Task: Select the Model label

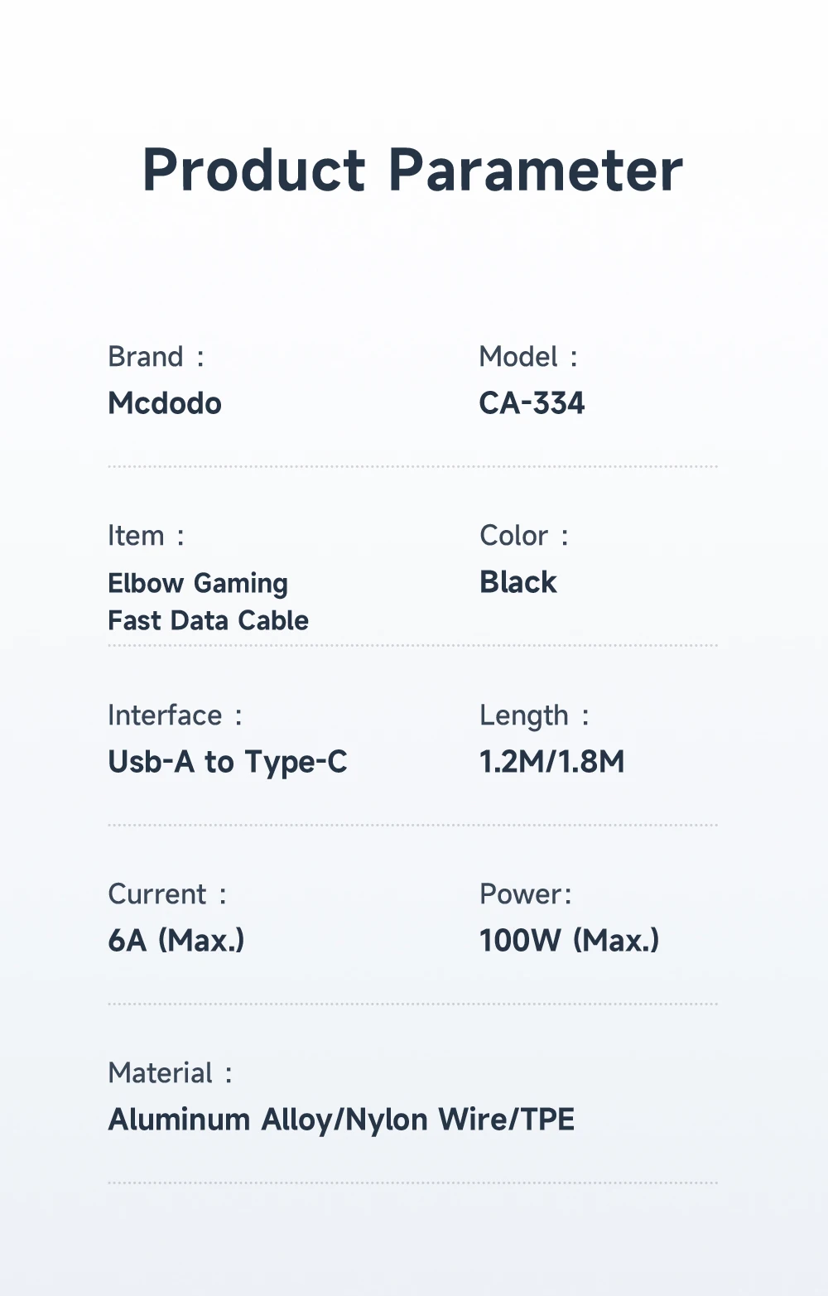Action: [x=528, y=357]
